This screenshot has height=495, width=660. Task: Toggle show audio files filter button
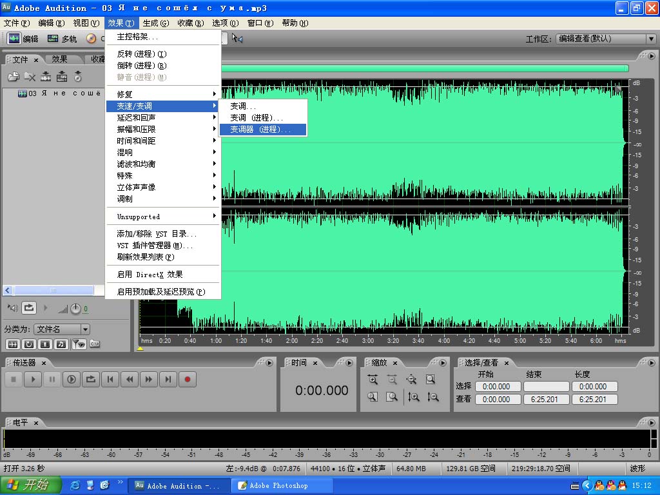[x=12, y=344]
